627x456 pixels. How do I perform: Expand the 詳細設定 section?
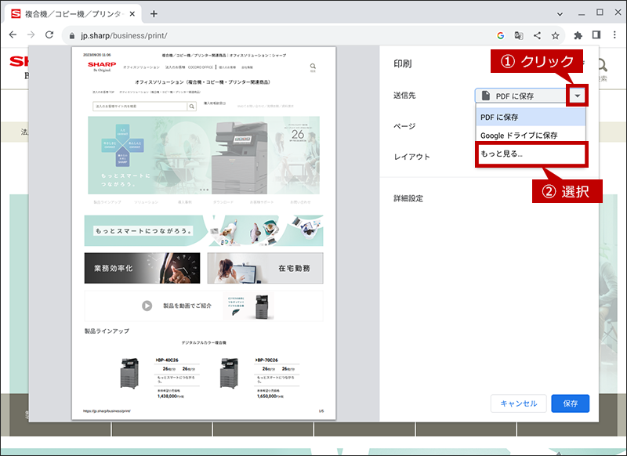pos(408,198)
